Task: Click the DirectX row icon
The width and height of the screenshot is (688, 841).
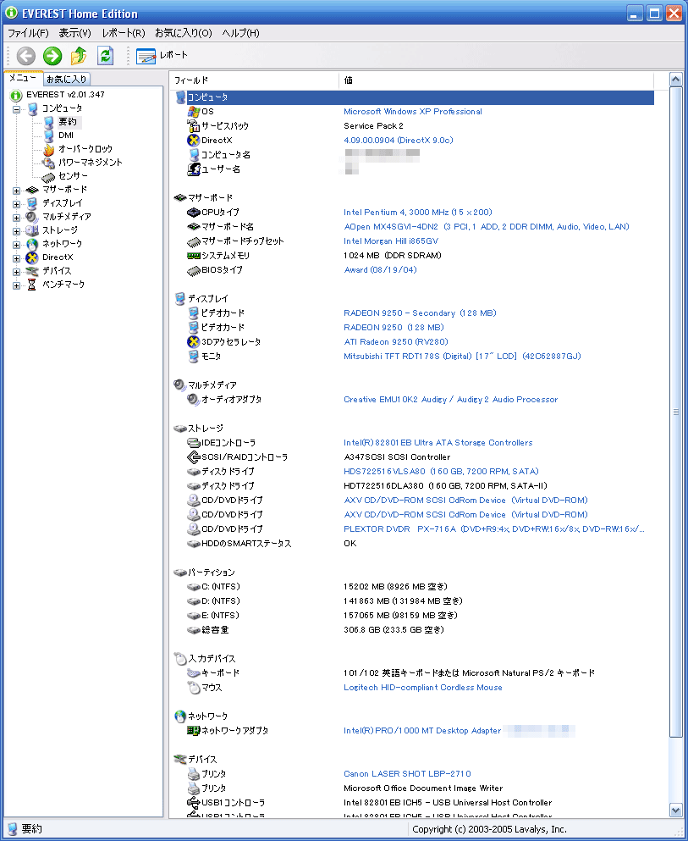Action: click(194, 141)
